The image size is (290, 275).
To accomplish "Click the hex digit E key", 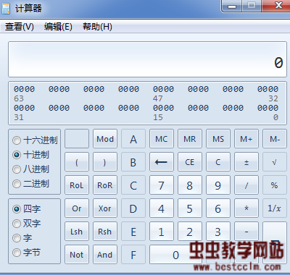I will click(x=133, y=232).
